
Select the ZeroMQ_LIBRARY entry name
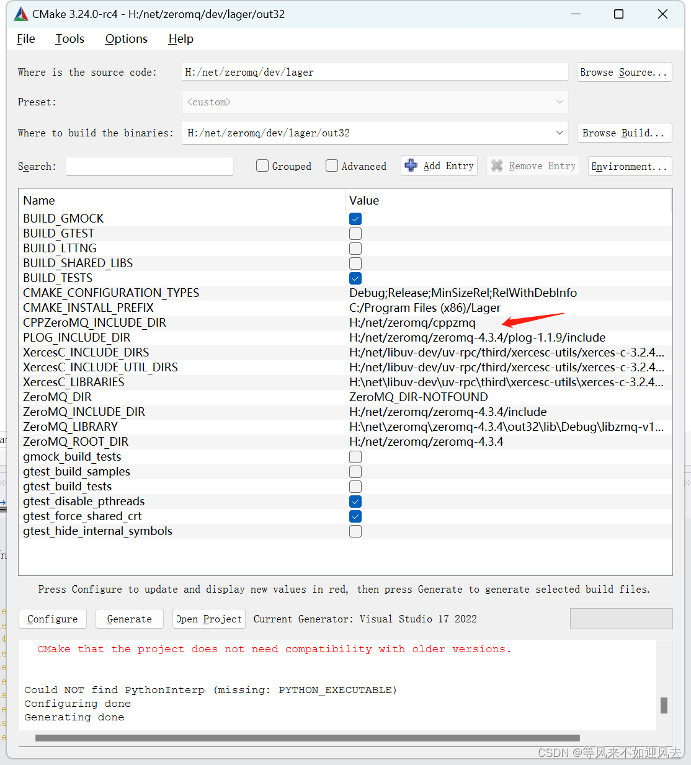point(70,427)
